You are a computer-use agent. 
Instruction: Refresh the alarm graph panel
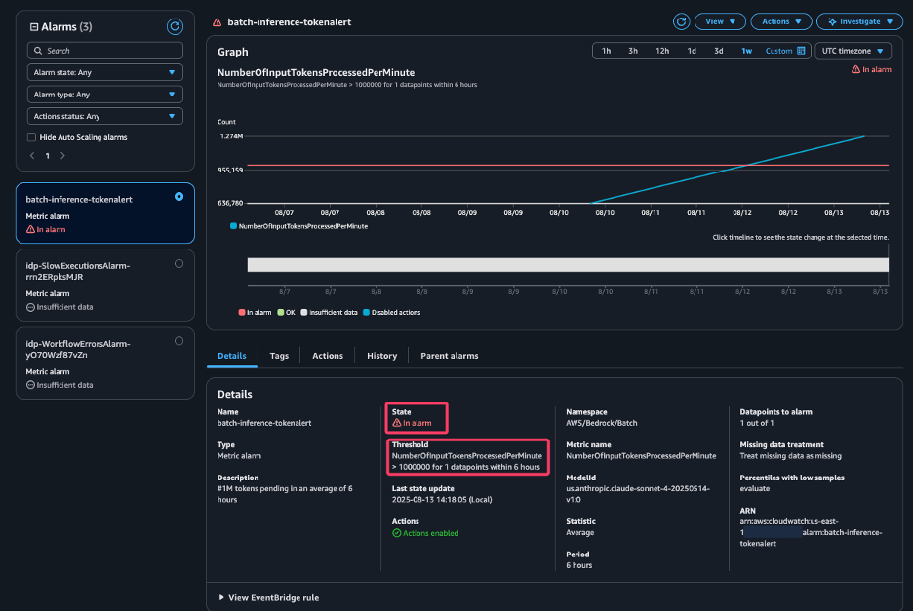click(681, 20)
